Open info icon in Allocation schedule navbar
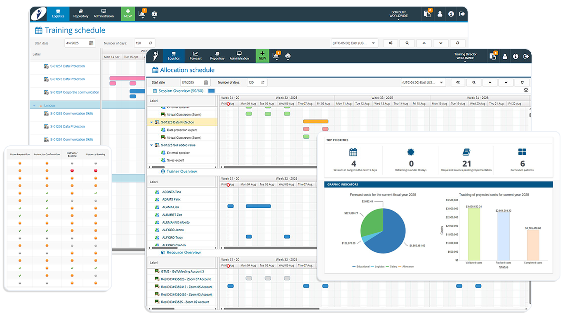This screenshot has height=321, width=565. [516, 56]
